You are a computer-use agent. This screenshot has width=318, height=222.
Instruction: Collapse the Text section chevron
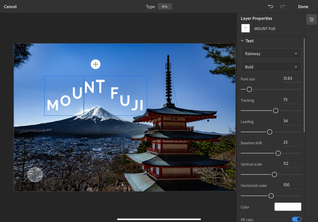click(242, 41)
